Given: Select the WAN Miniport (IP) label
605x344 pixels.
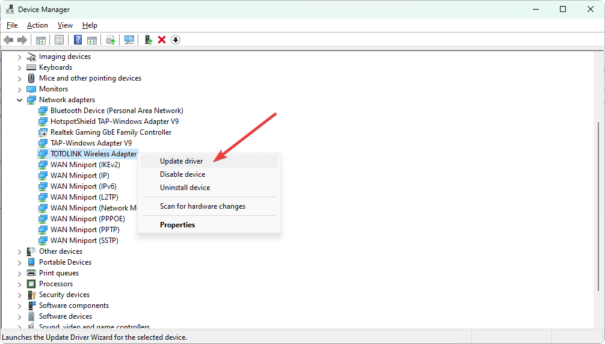Looking at the screenshot, I should click(x=80, y=176).
